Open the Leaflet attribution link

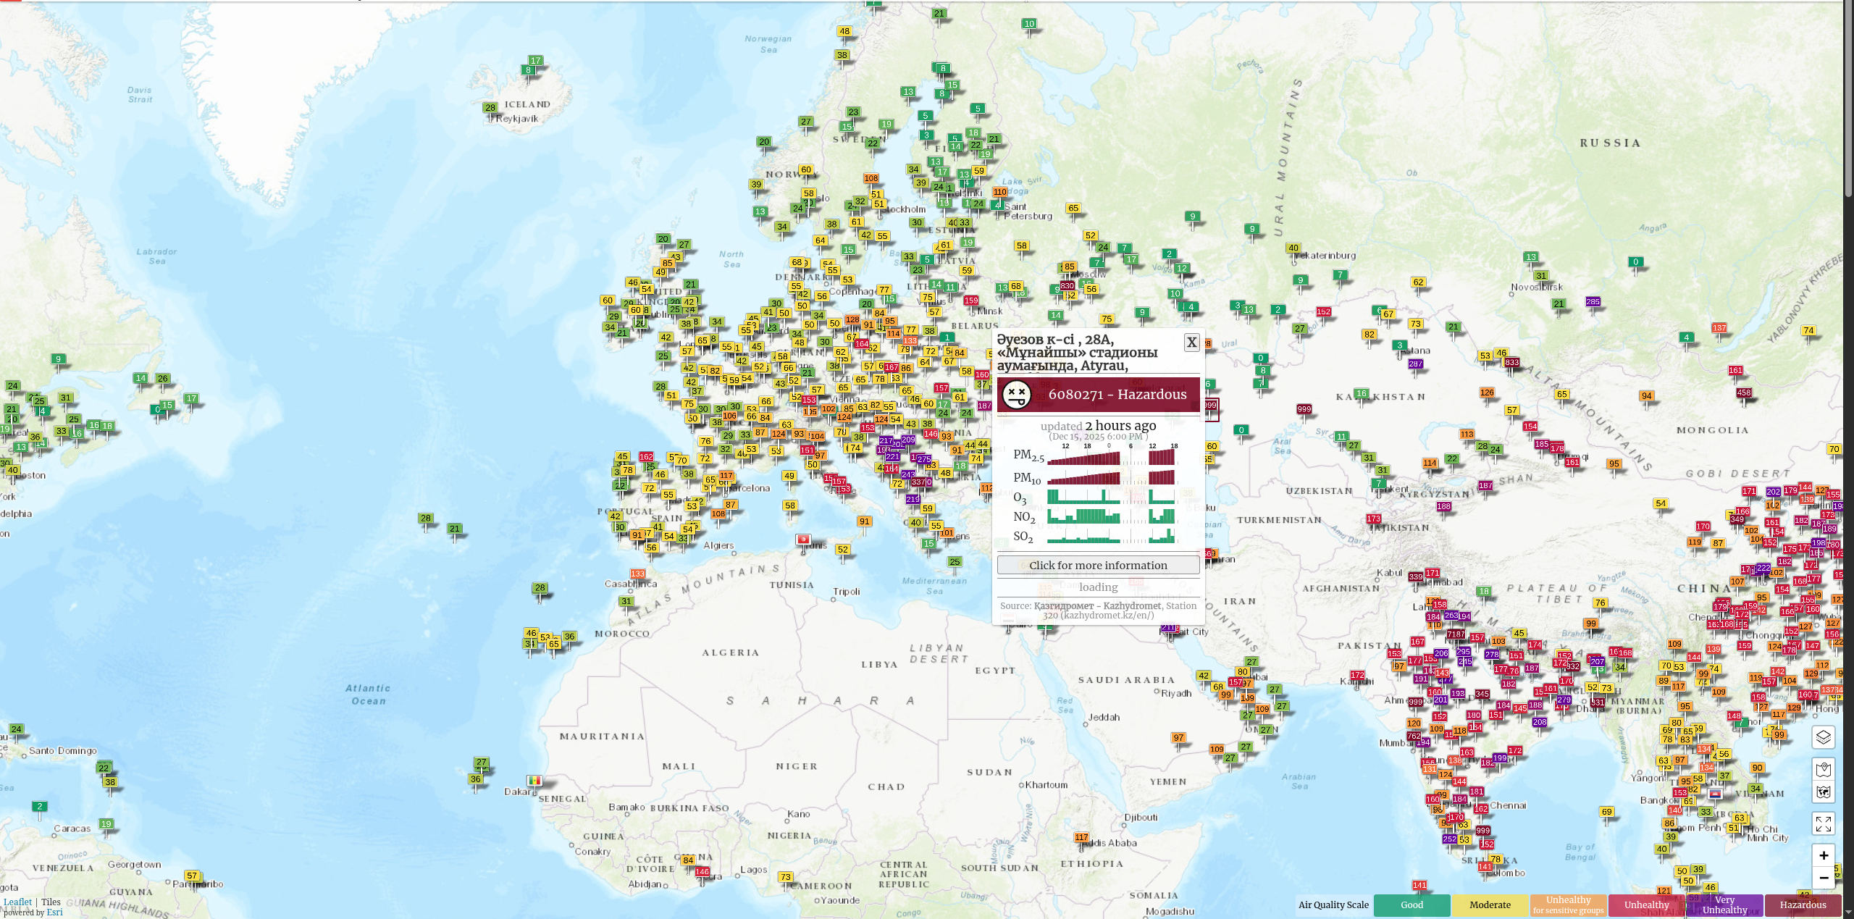pyautogui.click(x=17, y=902)
